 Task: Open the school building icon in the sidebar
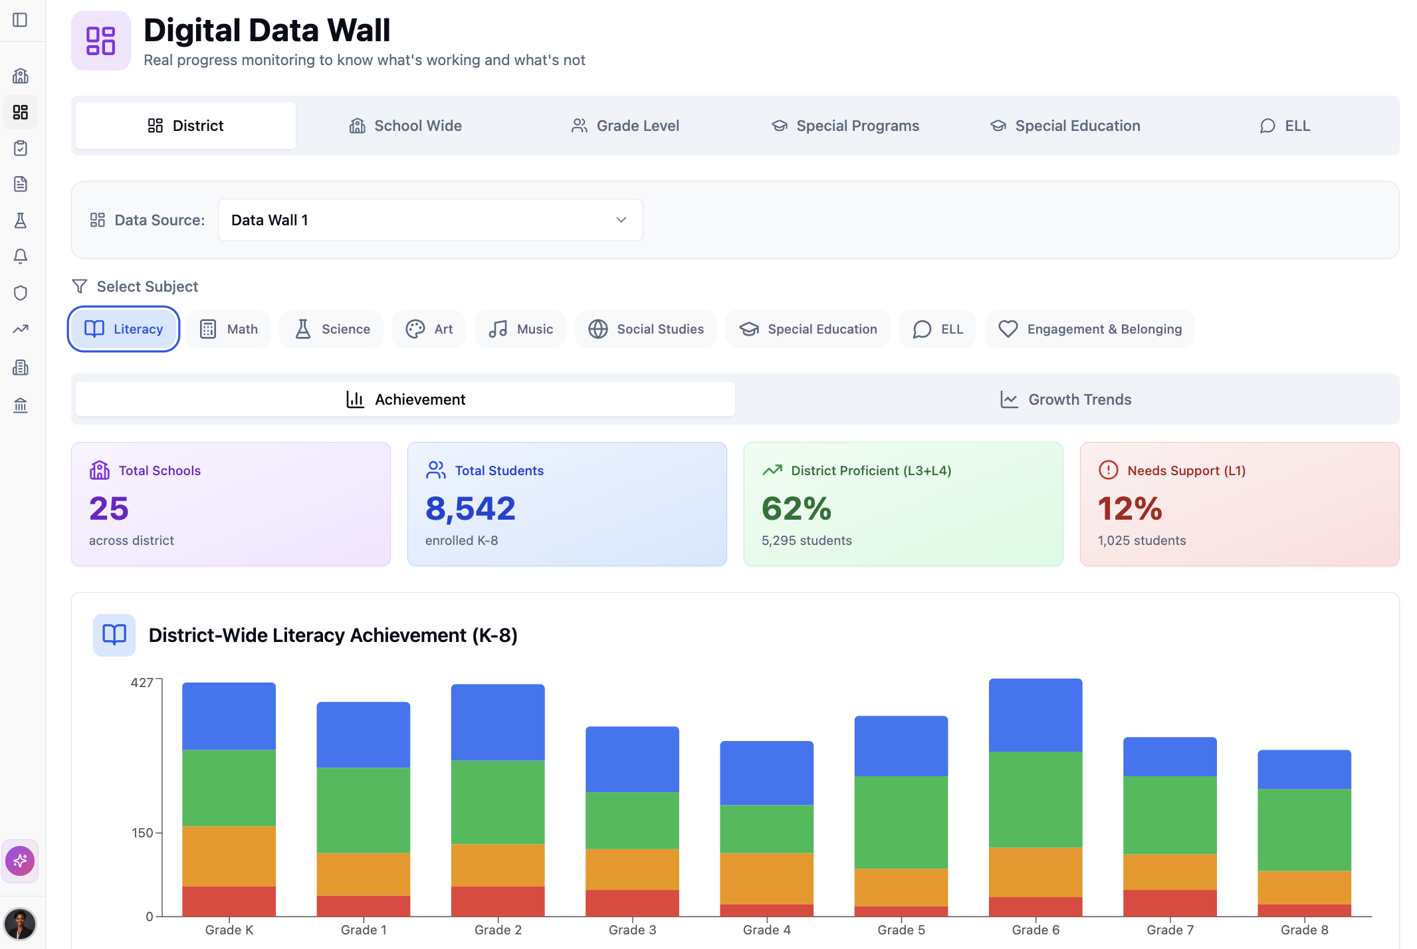21,76
